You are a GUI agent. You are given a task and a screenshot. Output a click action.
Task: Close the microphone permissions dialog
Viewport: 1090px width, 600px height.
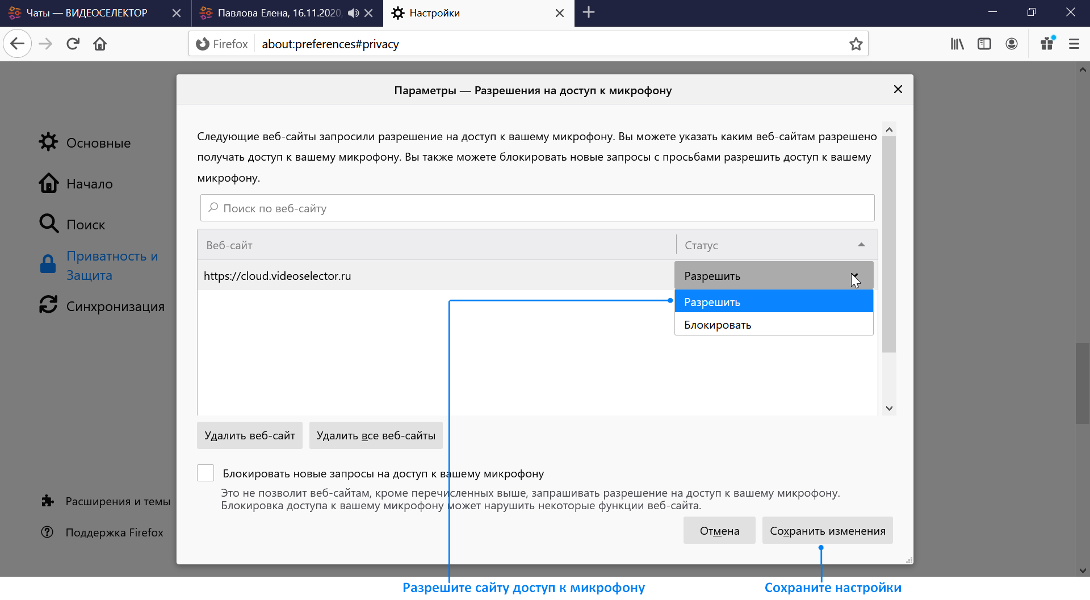click(898, 89)
